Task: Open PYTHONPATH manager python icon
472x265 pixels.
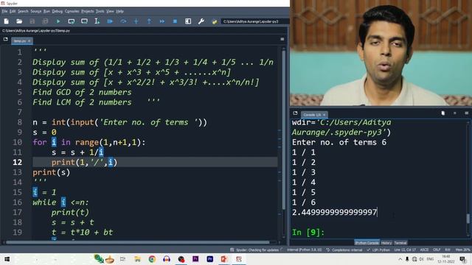Action: click(x=215, y=21)
